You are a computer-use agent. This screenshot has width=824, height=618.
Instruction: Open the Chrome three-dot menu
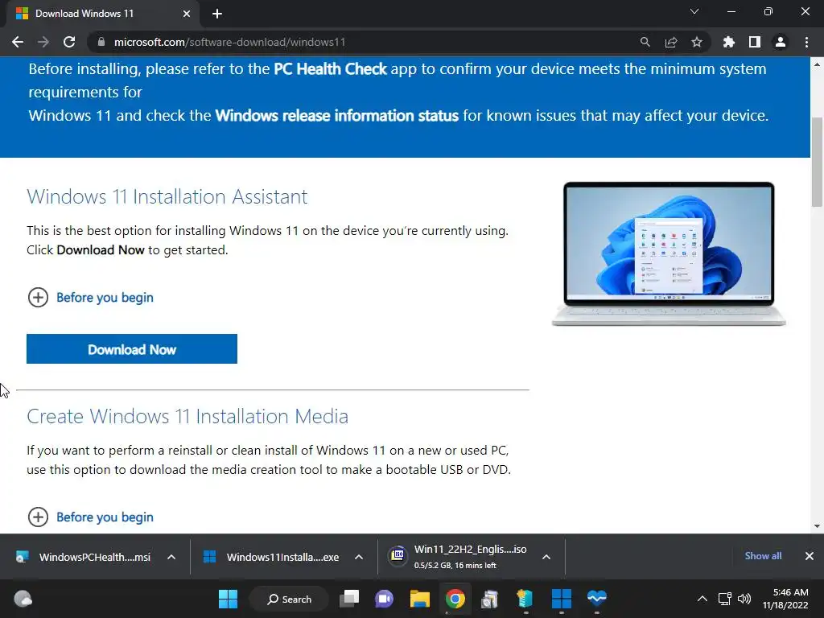[x=806, y=42]
